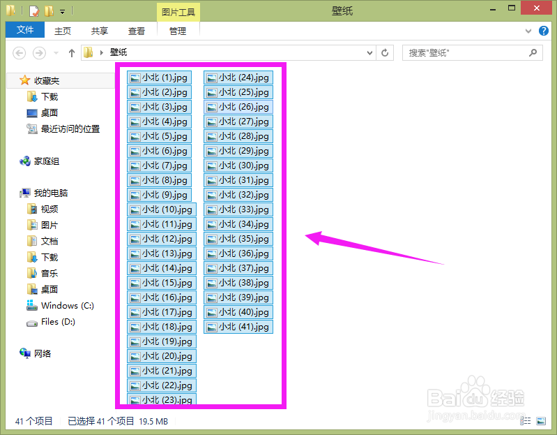Click the breadcrumb arrow before 壁纸
Viewport: 557px width, 435px height.
coord(102,52)
